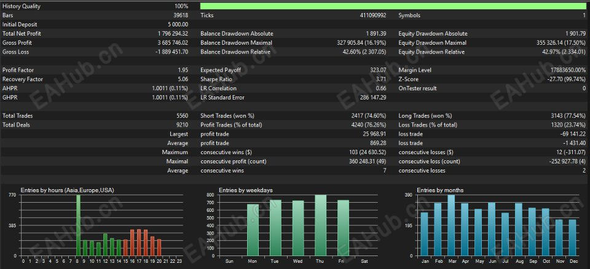Select the AHPR label
The height and width of the screenshot is (269, 590).
[9, 88]
